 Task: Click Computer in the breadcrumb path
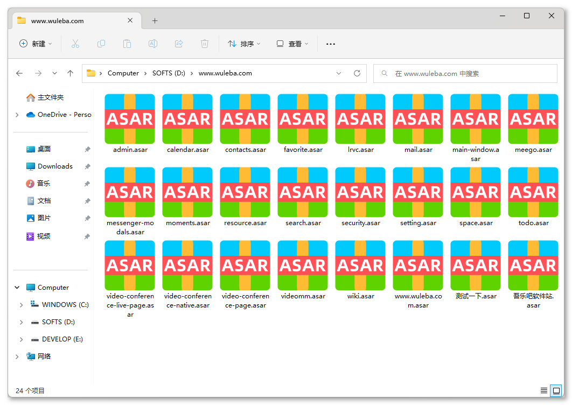[123, 73]
